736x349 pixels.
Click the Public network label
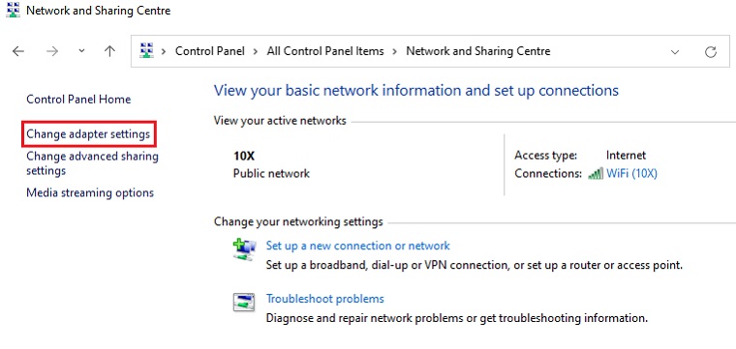271,174
